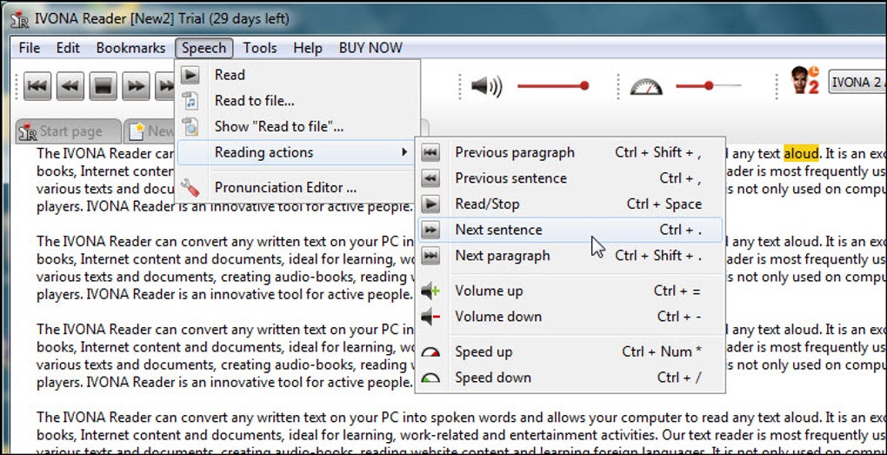Screen dimensions: 887x455
Task: Click the Speed down gauge icon
Action: (430, 378)
